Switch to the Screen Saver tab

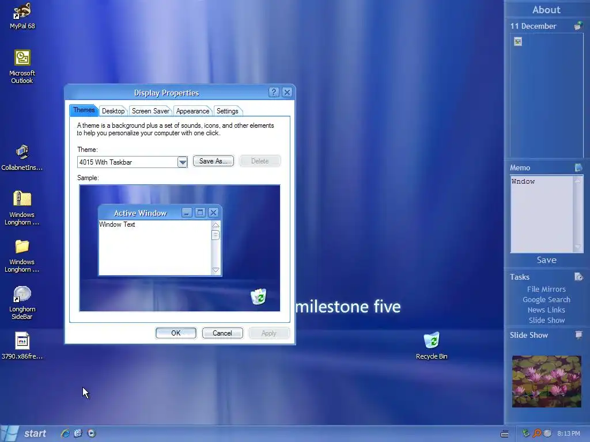(150, 111)
